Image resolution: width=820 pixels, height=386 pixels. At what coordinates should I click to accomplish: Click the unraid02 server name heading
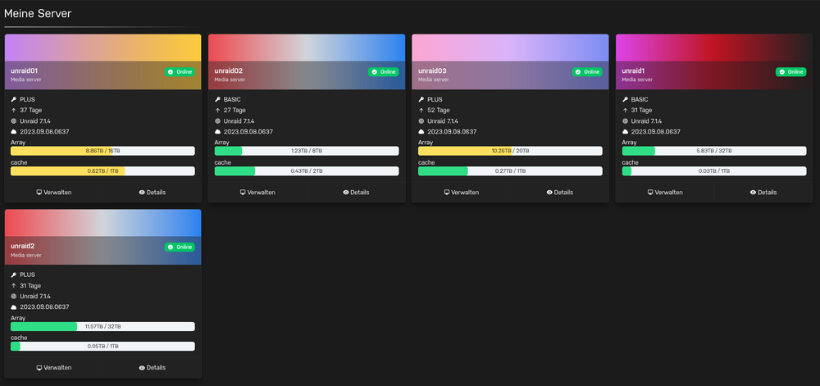[x=229, y=70]
